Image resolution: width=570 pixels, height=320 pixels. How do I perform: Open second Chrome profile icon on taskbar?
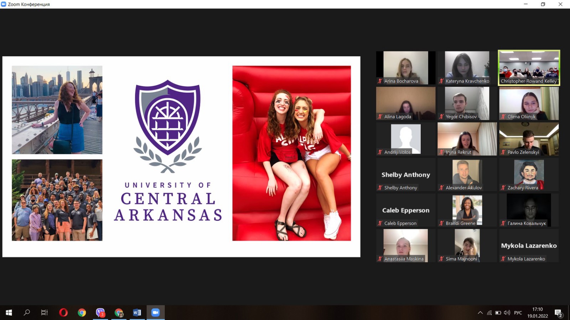[x=119, y=313]
